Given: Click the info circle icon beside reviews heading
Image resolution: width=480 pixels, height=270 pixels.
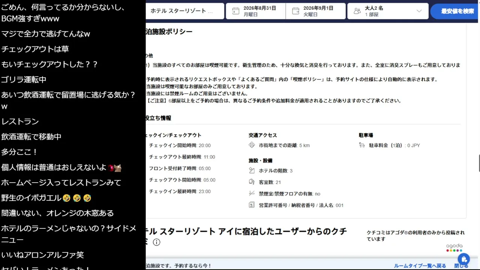Looking at the screenshot, I should (156, 242).
